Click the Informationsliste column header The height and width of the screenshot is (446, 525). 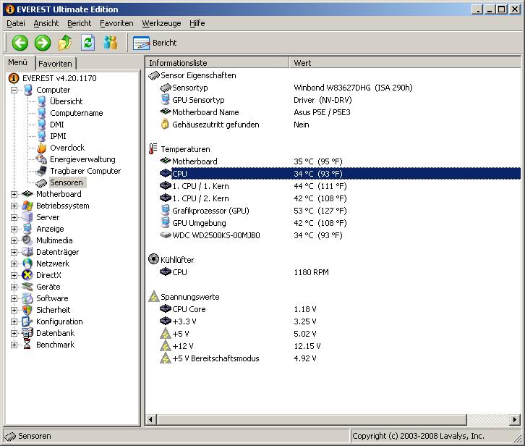217,63
